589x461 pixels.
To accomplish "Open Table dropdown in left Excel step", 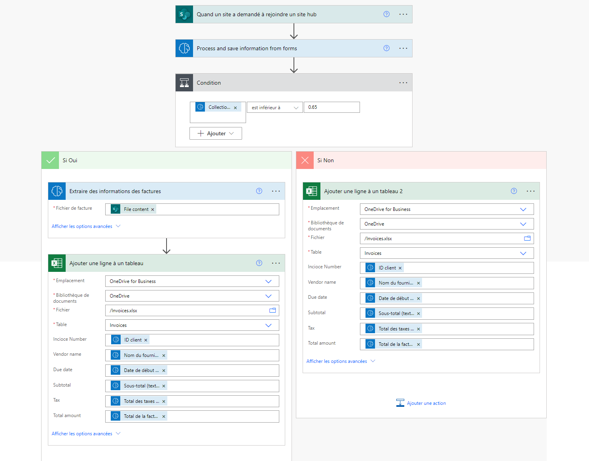I will [192, 325].
